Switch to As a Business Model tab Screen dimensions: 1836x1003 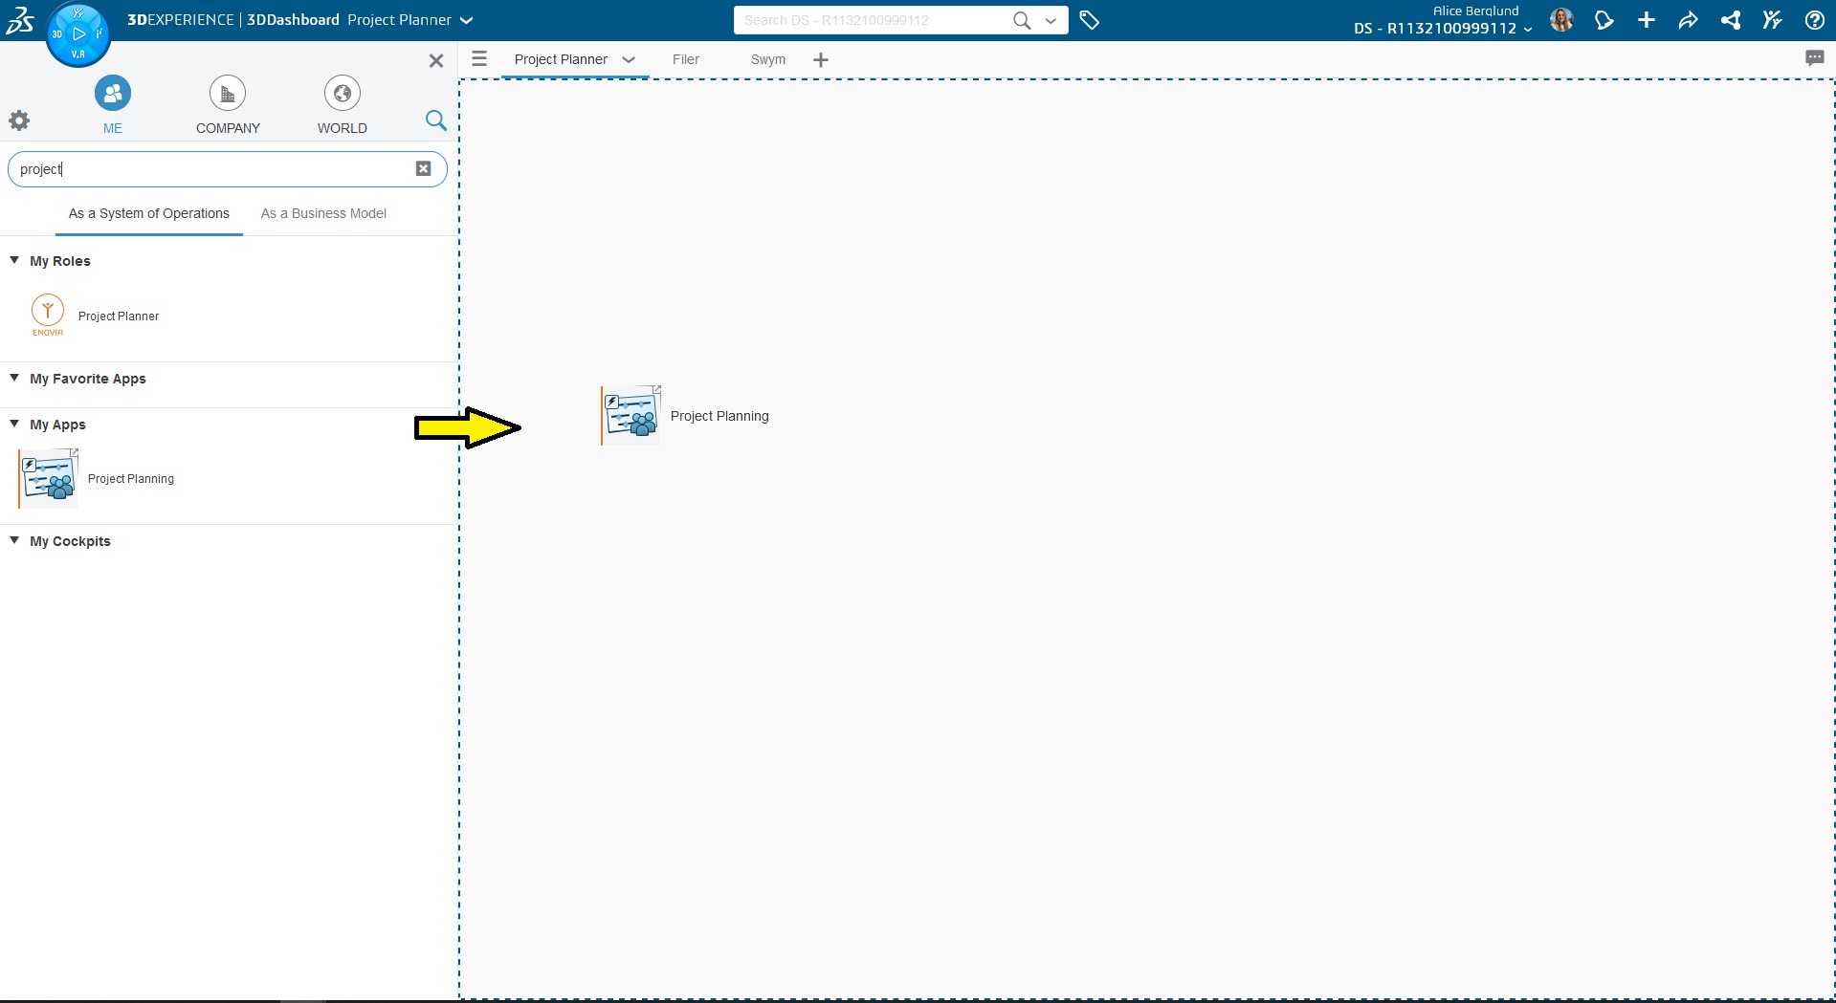point(323,213)
